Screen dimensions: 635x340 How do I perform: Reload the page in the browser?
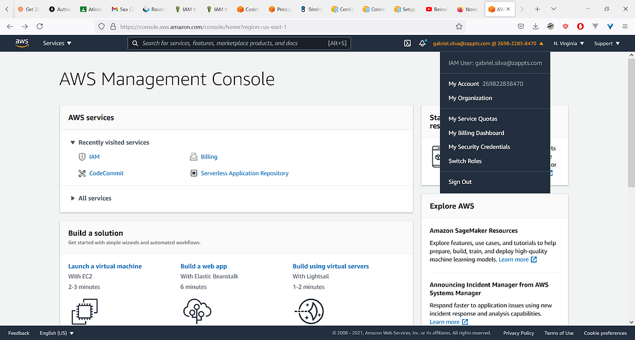coord(39,26)
